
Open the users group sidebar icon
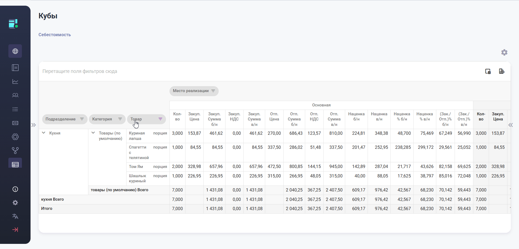click(15, 95)
